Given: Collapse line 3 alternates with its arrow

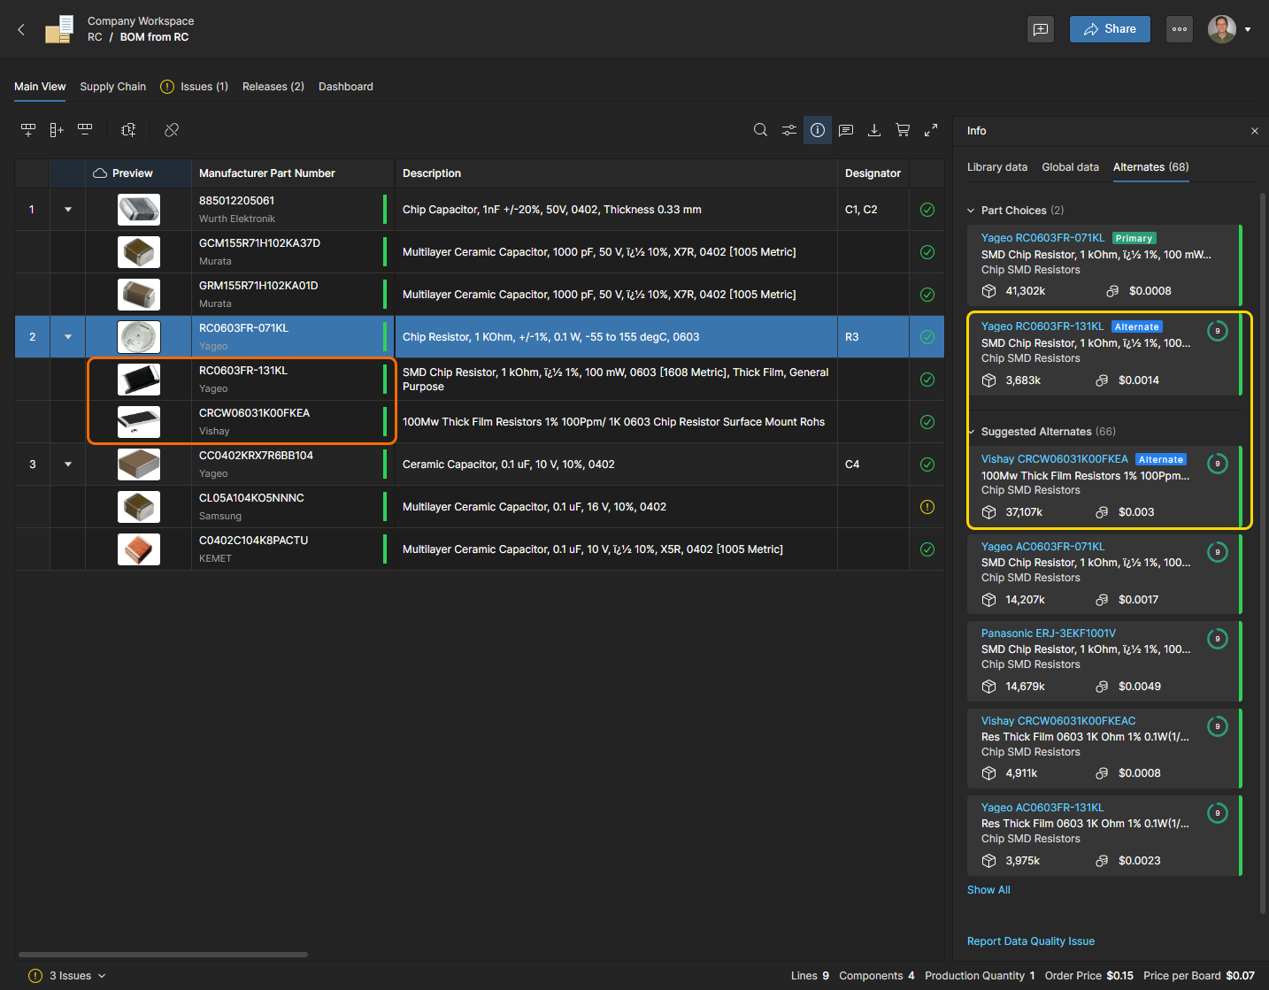Looking at the screenshot, I should pos(68,464).
